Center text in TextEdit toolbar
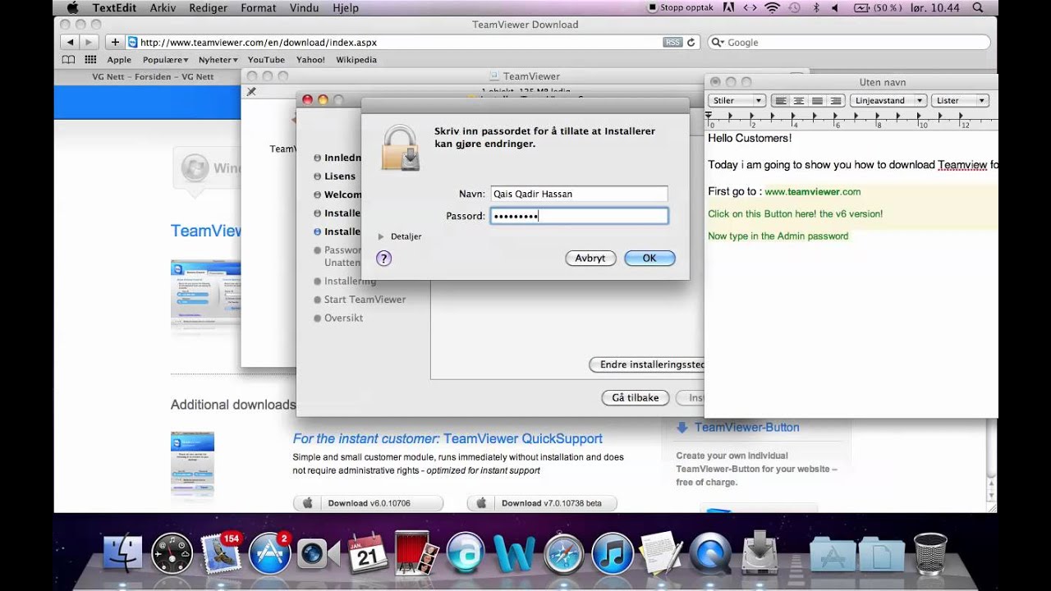The height and width of the screenshot is (591, 1051). 798,100
